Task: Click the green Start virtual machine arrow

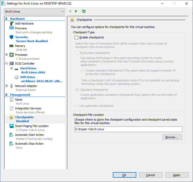Action: pyautogui.click(x=76, y=11)
